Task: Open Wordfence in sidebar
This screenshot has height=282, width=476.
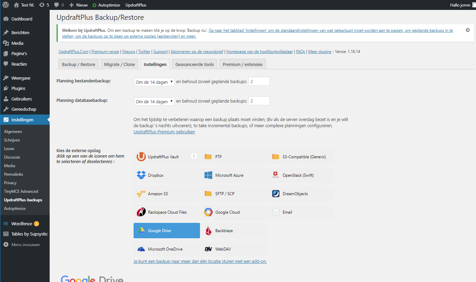Action: pyautogui.click(x=25, y=224)
